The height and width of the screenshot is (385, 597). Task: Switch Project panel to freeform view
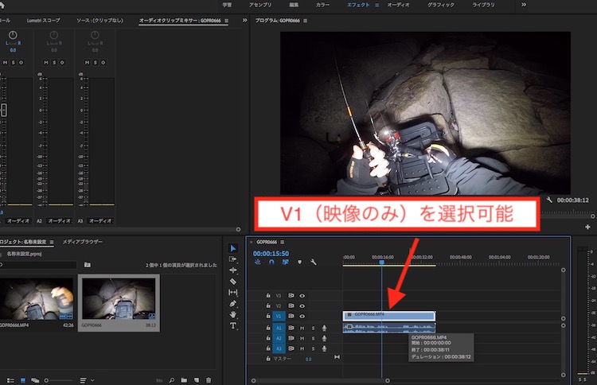(x=35, y=380)
